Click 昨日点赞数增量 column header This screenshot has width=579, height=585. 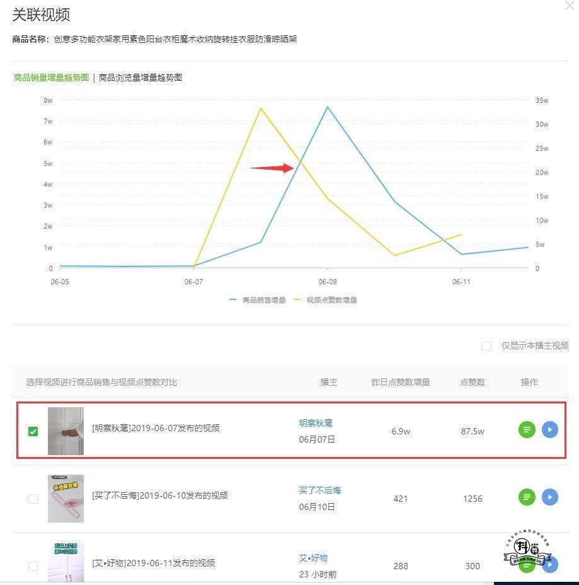[401, 382]
